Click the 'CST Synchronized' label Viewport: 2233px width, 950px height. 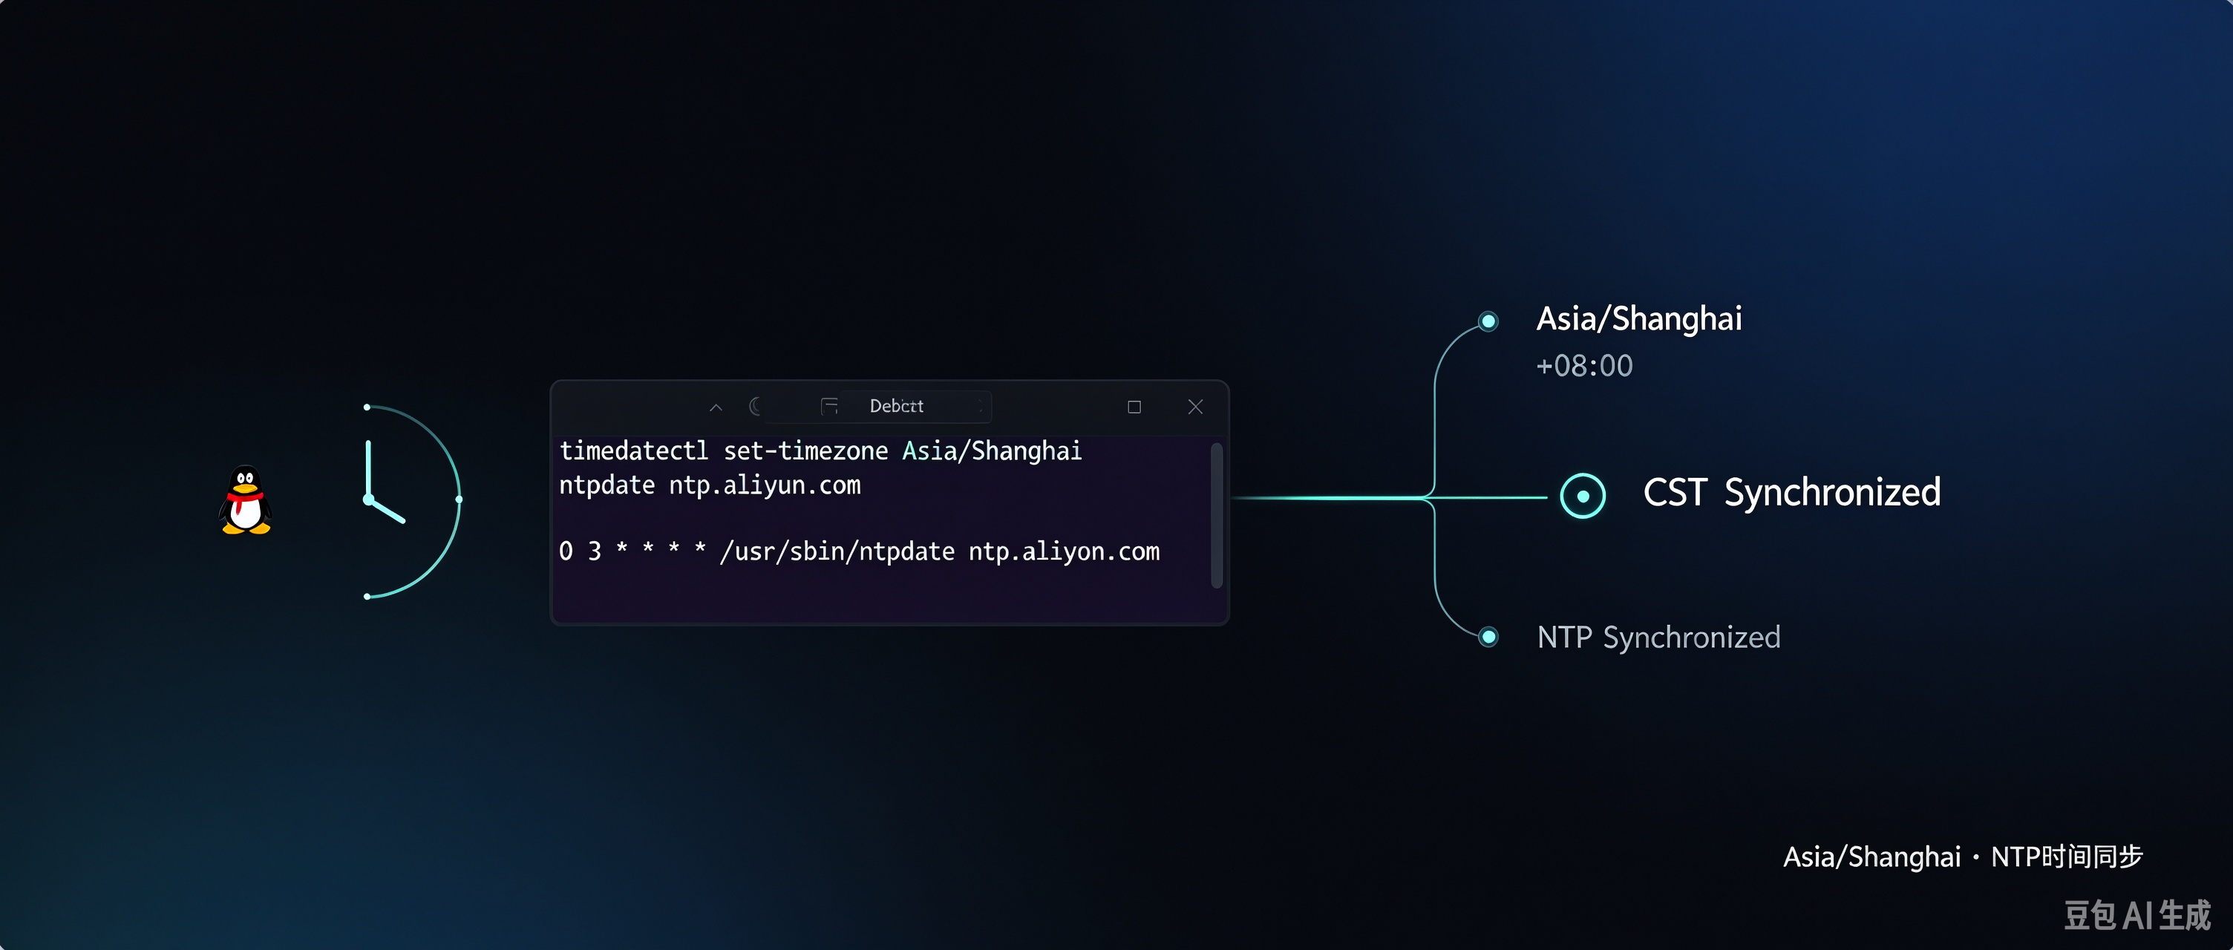[x=1792, y=494]
